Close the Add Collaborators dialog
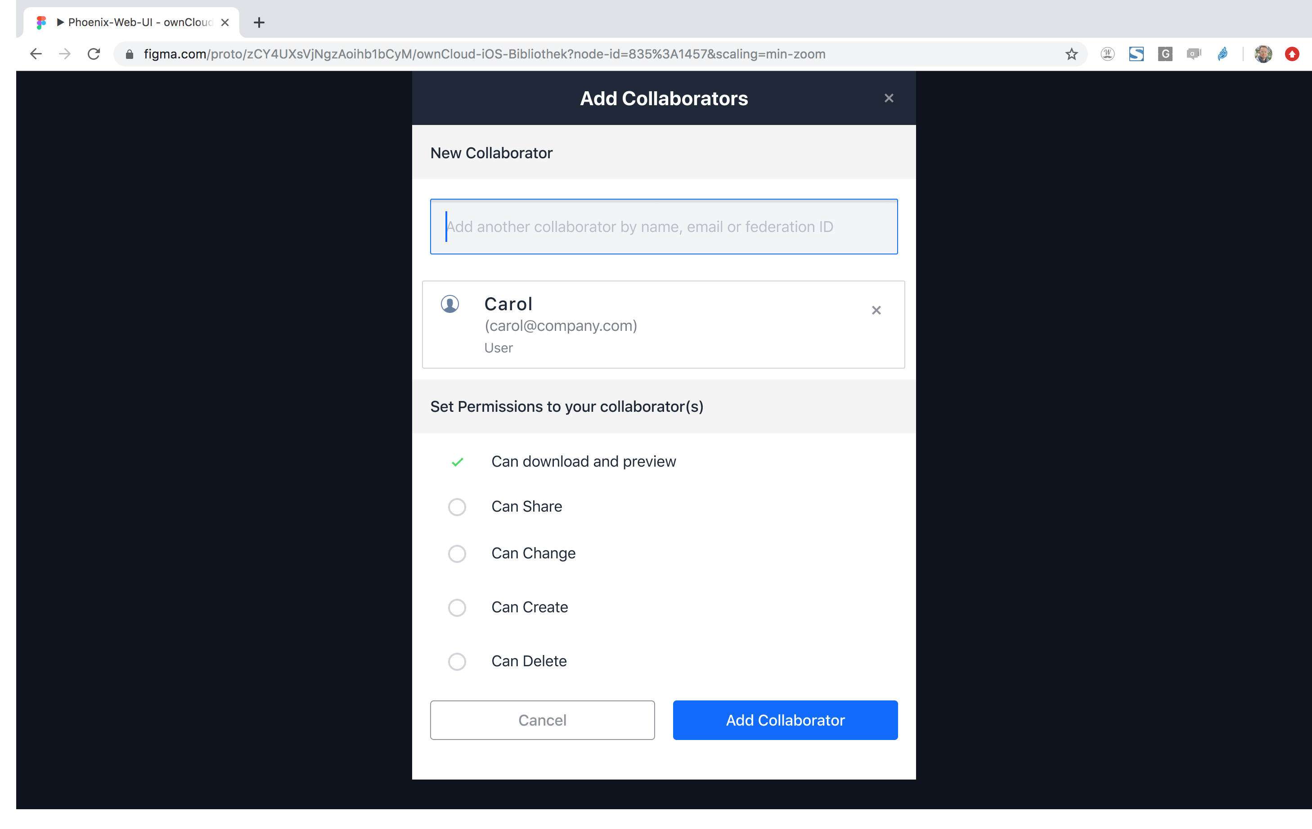The width and height of the screenshot is (1312, 829). point(889,98)
